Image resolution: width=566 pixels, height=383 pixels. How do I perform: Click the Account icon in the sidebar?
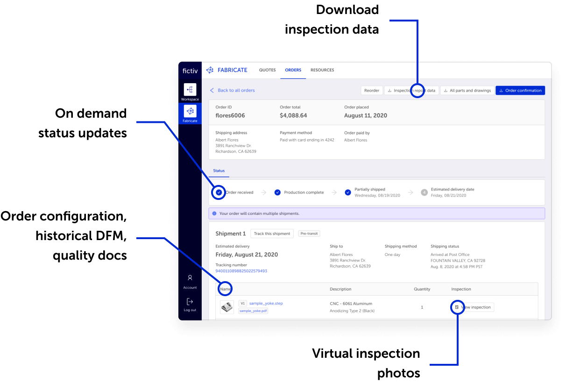pos(190,278)
